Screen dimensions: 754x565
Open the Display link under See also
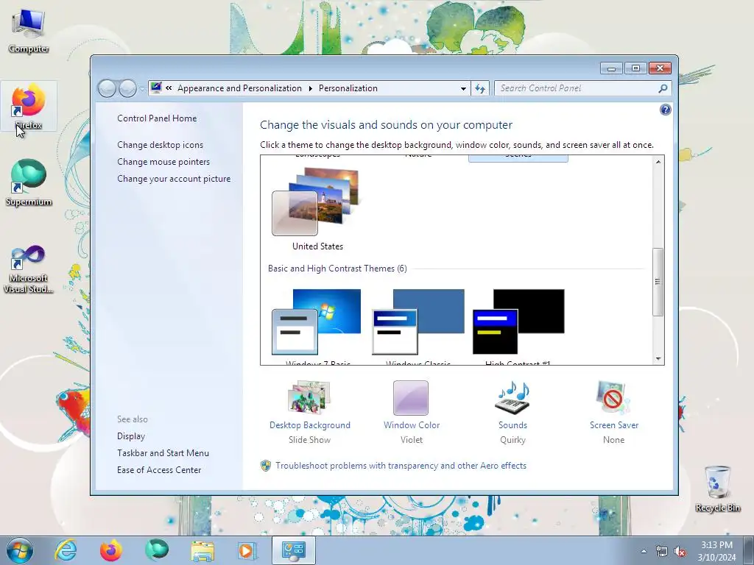131,436
